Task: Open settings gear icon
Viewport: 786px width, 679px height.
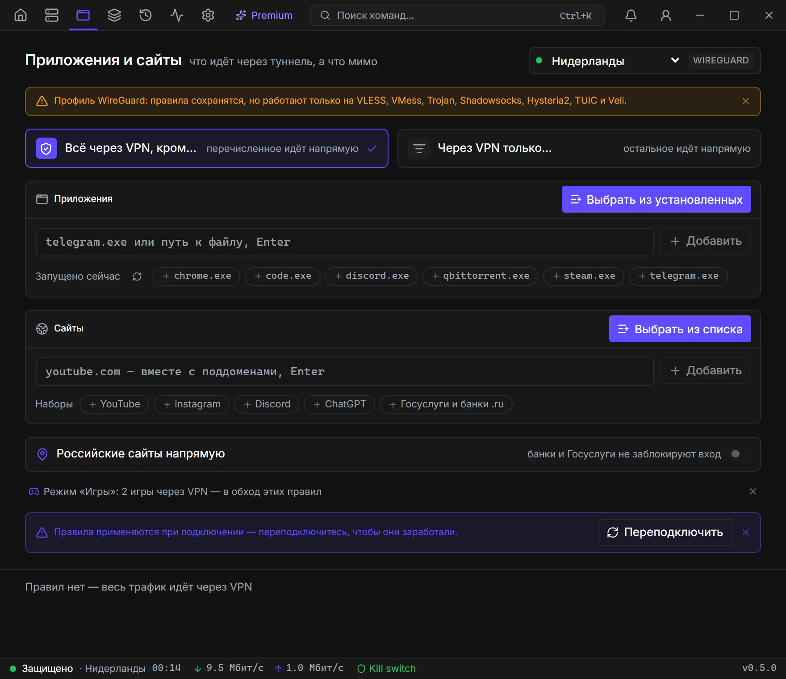Action: 208,15
